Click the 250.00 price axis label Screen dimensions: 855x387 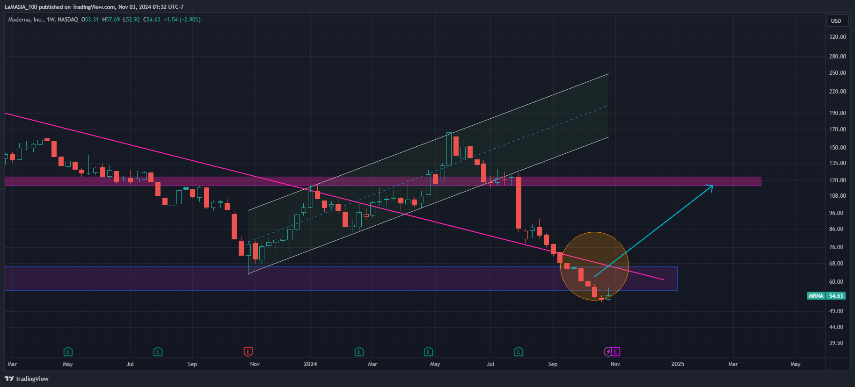[838, 73]
